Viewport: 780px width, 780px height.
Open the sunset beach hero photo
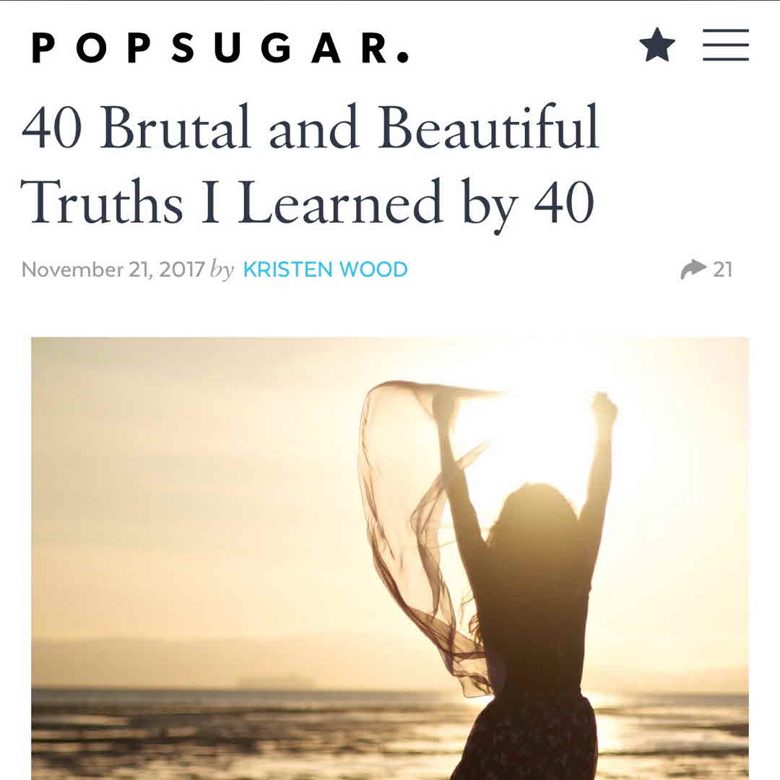[x=390, y=558]
